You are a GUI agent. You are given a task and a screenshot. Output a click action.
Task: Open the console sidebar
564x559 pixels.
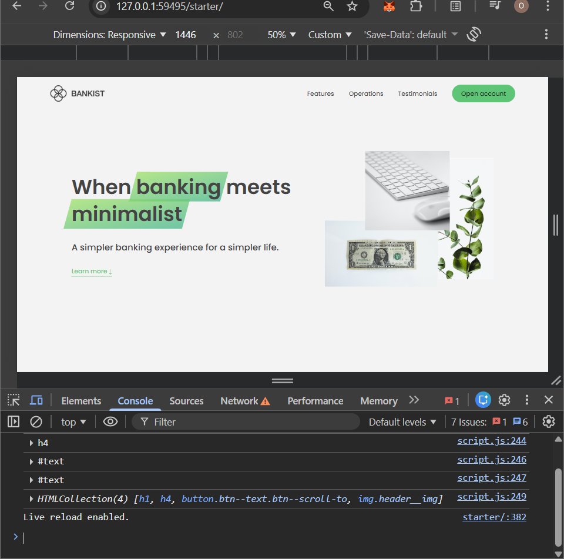click(12, 421)
